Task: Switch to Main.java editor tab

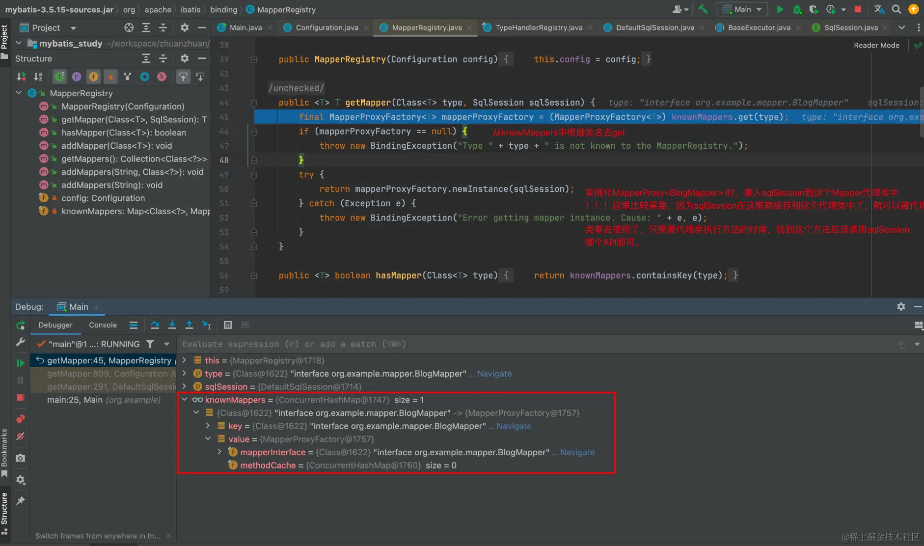Action: click(x=245, y=27)
